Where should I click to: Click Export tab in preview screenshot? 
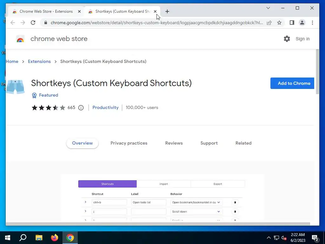pos(218,184)
